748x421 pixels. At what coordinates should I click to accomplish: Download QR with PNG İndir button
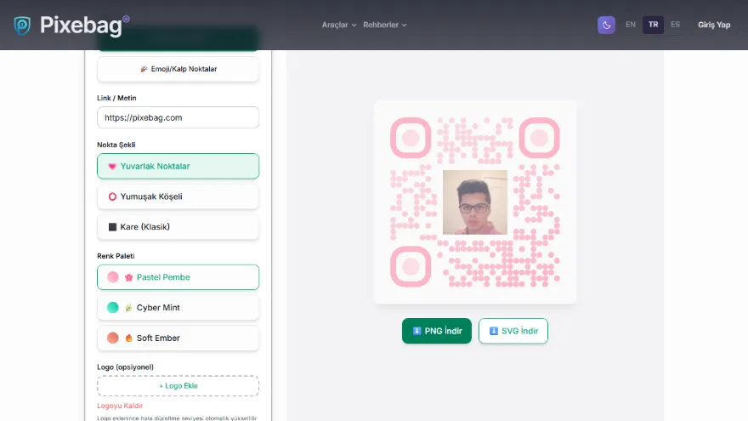coord(437,331)
